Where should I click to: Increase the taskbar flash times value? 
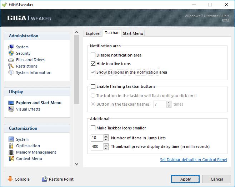click(x=169, y=102)
